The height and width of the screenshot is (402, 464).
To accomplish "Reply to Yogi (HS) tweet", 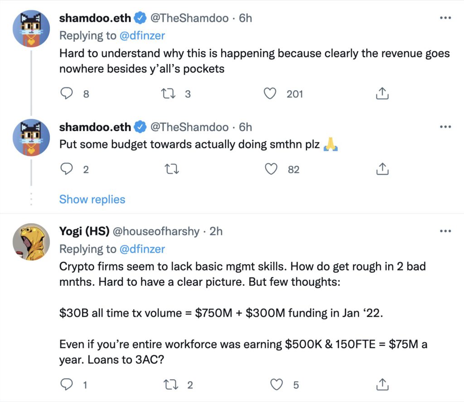I will [67, 385].
